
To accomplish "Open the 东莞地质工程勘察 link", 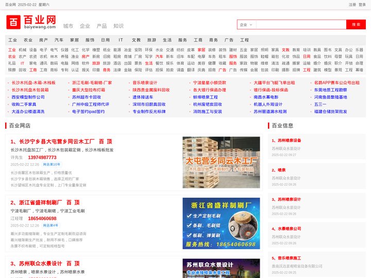I will 330,90.
